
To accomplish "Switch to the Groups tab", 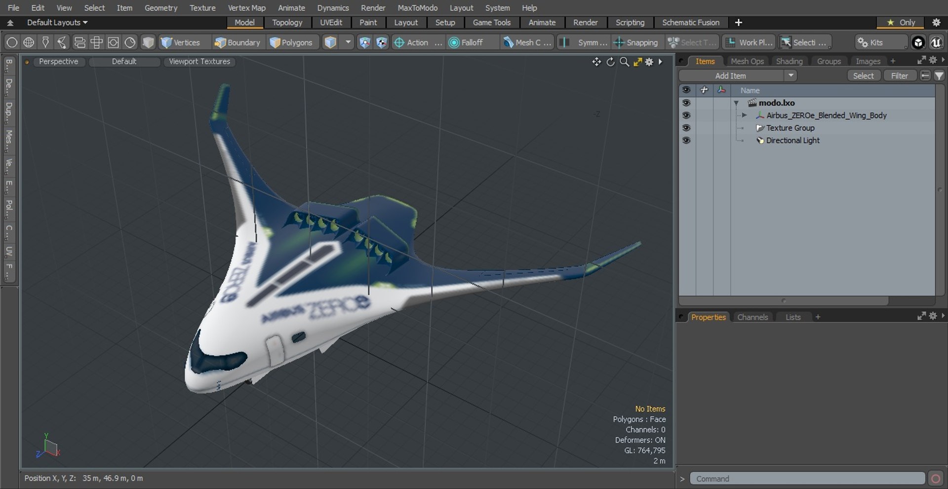I will pyautogui.click(x=829, y=61).
